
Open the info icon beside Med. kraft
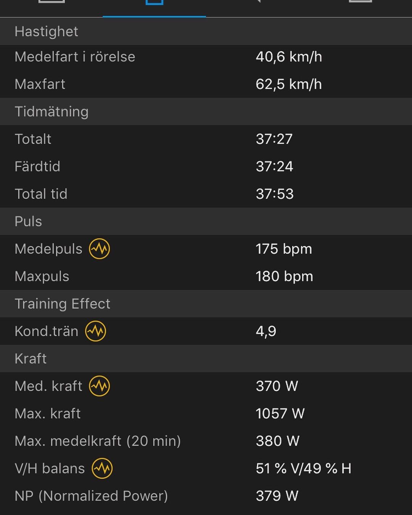99,386
